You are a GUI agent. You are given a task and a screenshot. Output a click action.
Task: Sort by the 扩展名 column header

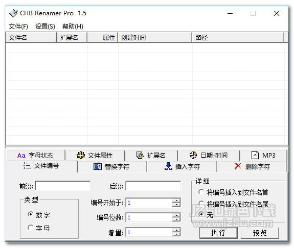(x=72, y=37)
